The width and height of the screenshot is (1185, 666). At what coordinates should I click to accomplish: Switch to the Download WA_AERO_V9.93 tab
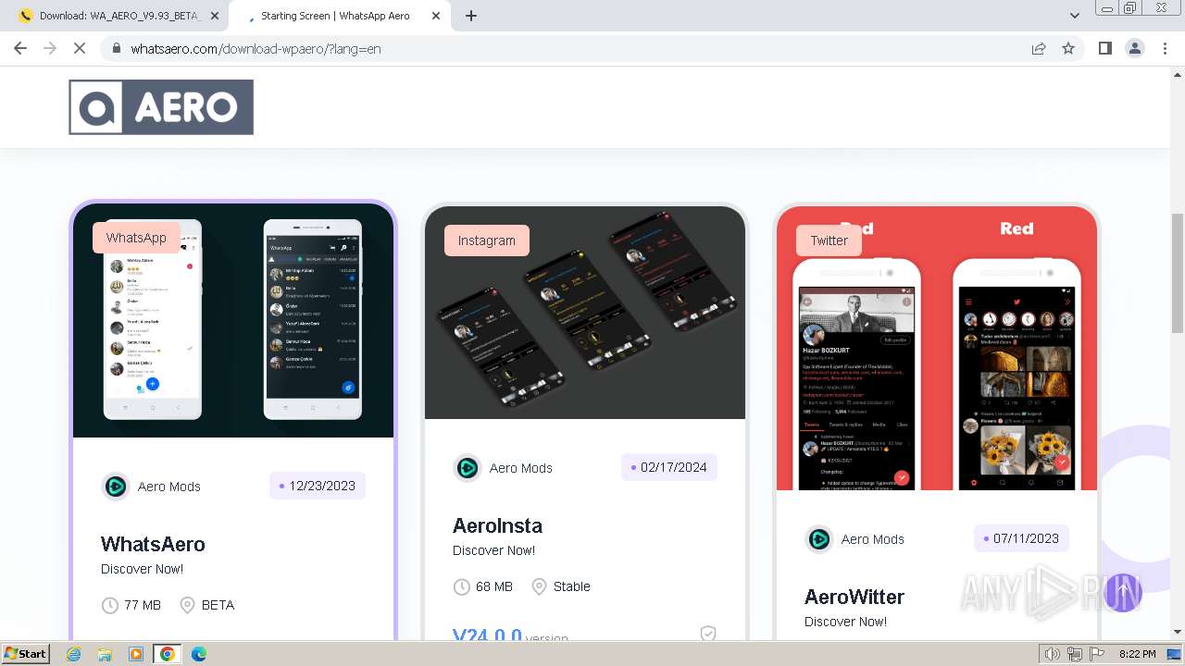[118, 16]
